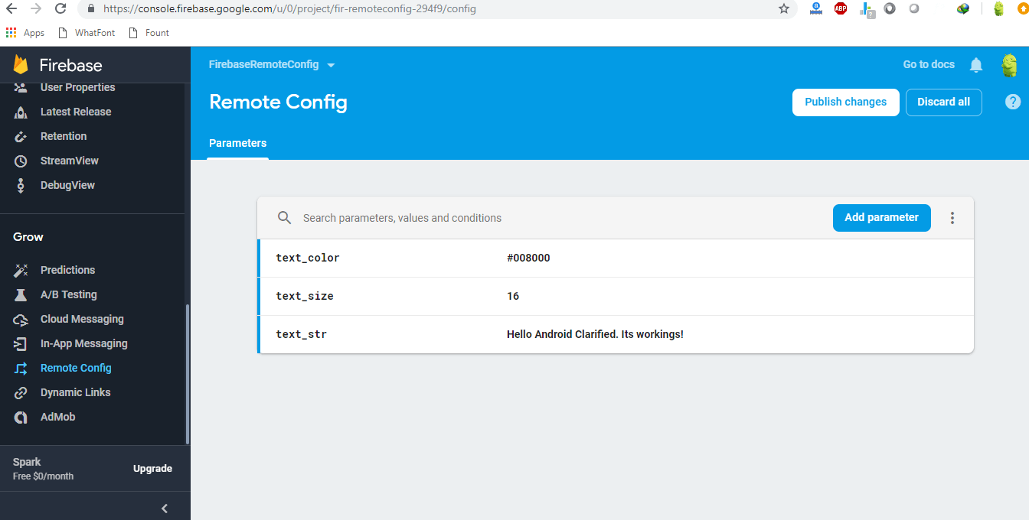Viewport: 1029px width, 520px height.
Task: Click the notifications bell
Action: coord(975,65)
